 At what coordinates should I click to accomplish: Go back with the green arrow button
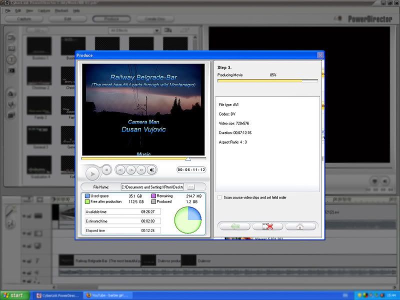coord(234,226)
